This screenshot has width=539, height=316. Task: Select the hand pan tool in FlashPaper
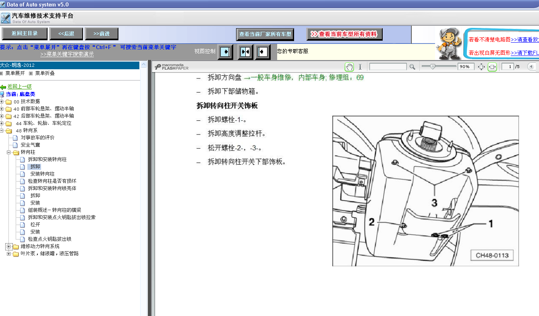point(349,67)
